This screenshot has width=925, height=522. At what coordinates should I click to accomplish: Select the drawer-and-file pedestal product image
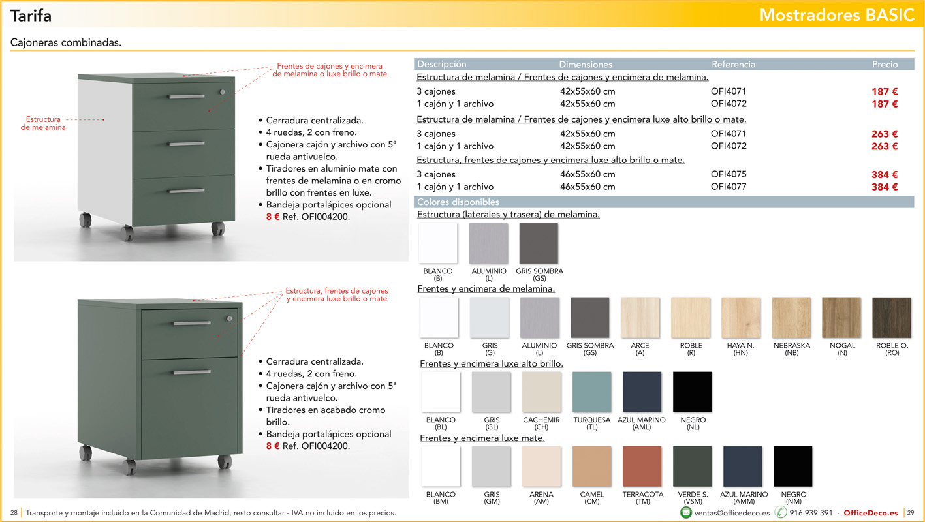tap(160, 386)
